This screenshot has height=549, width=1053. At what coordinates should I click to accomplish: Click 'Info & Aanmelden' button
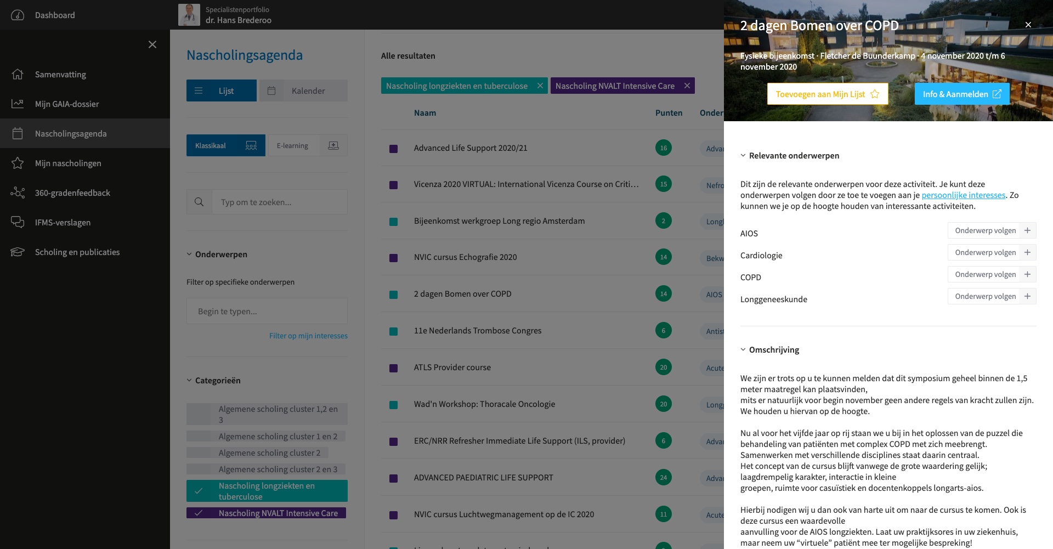pyautogui.click(x=962, y=94)
